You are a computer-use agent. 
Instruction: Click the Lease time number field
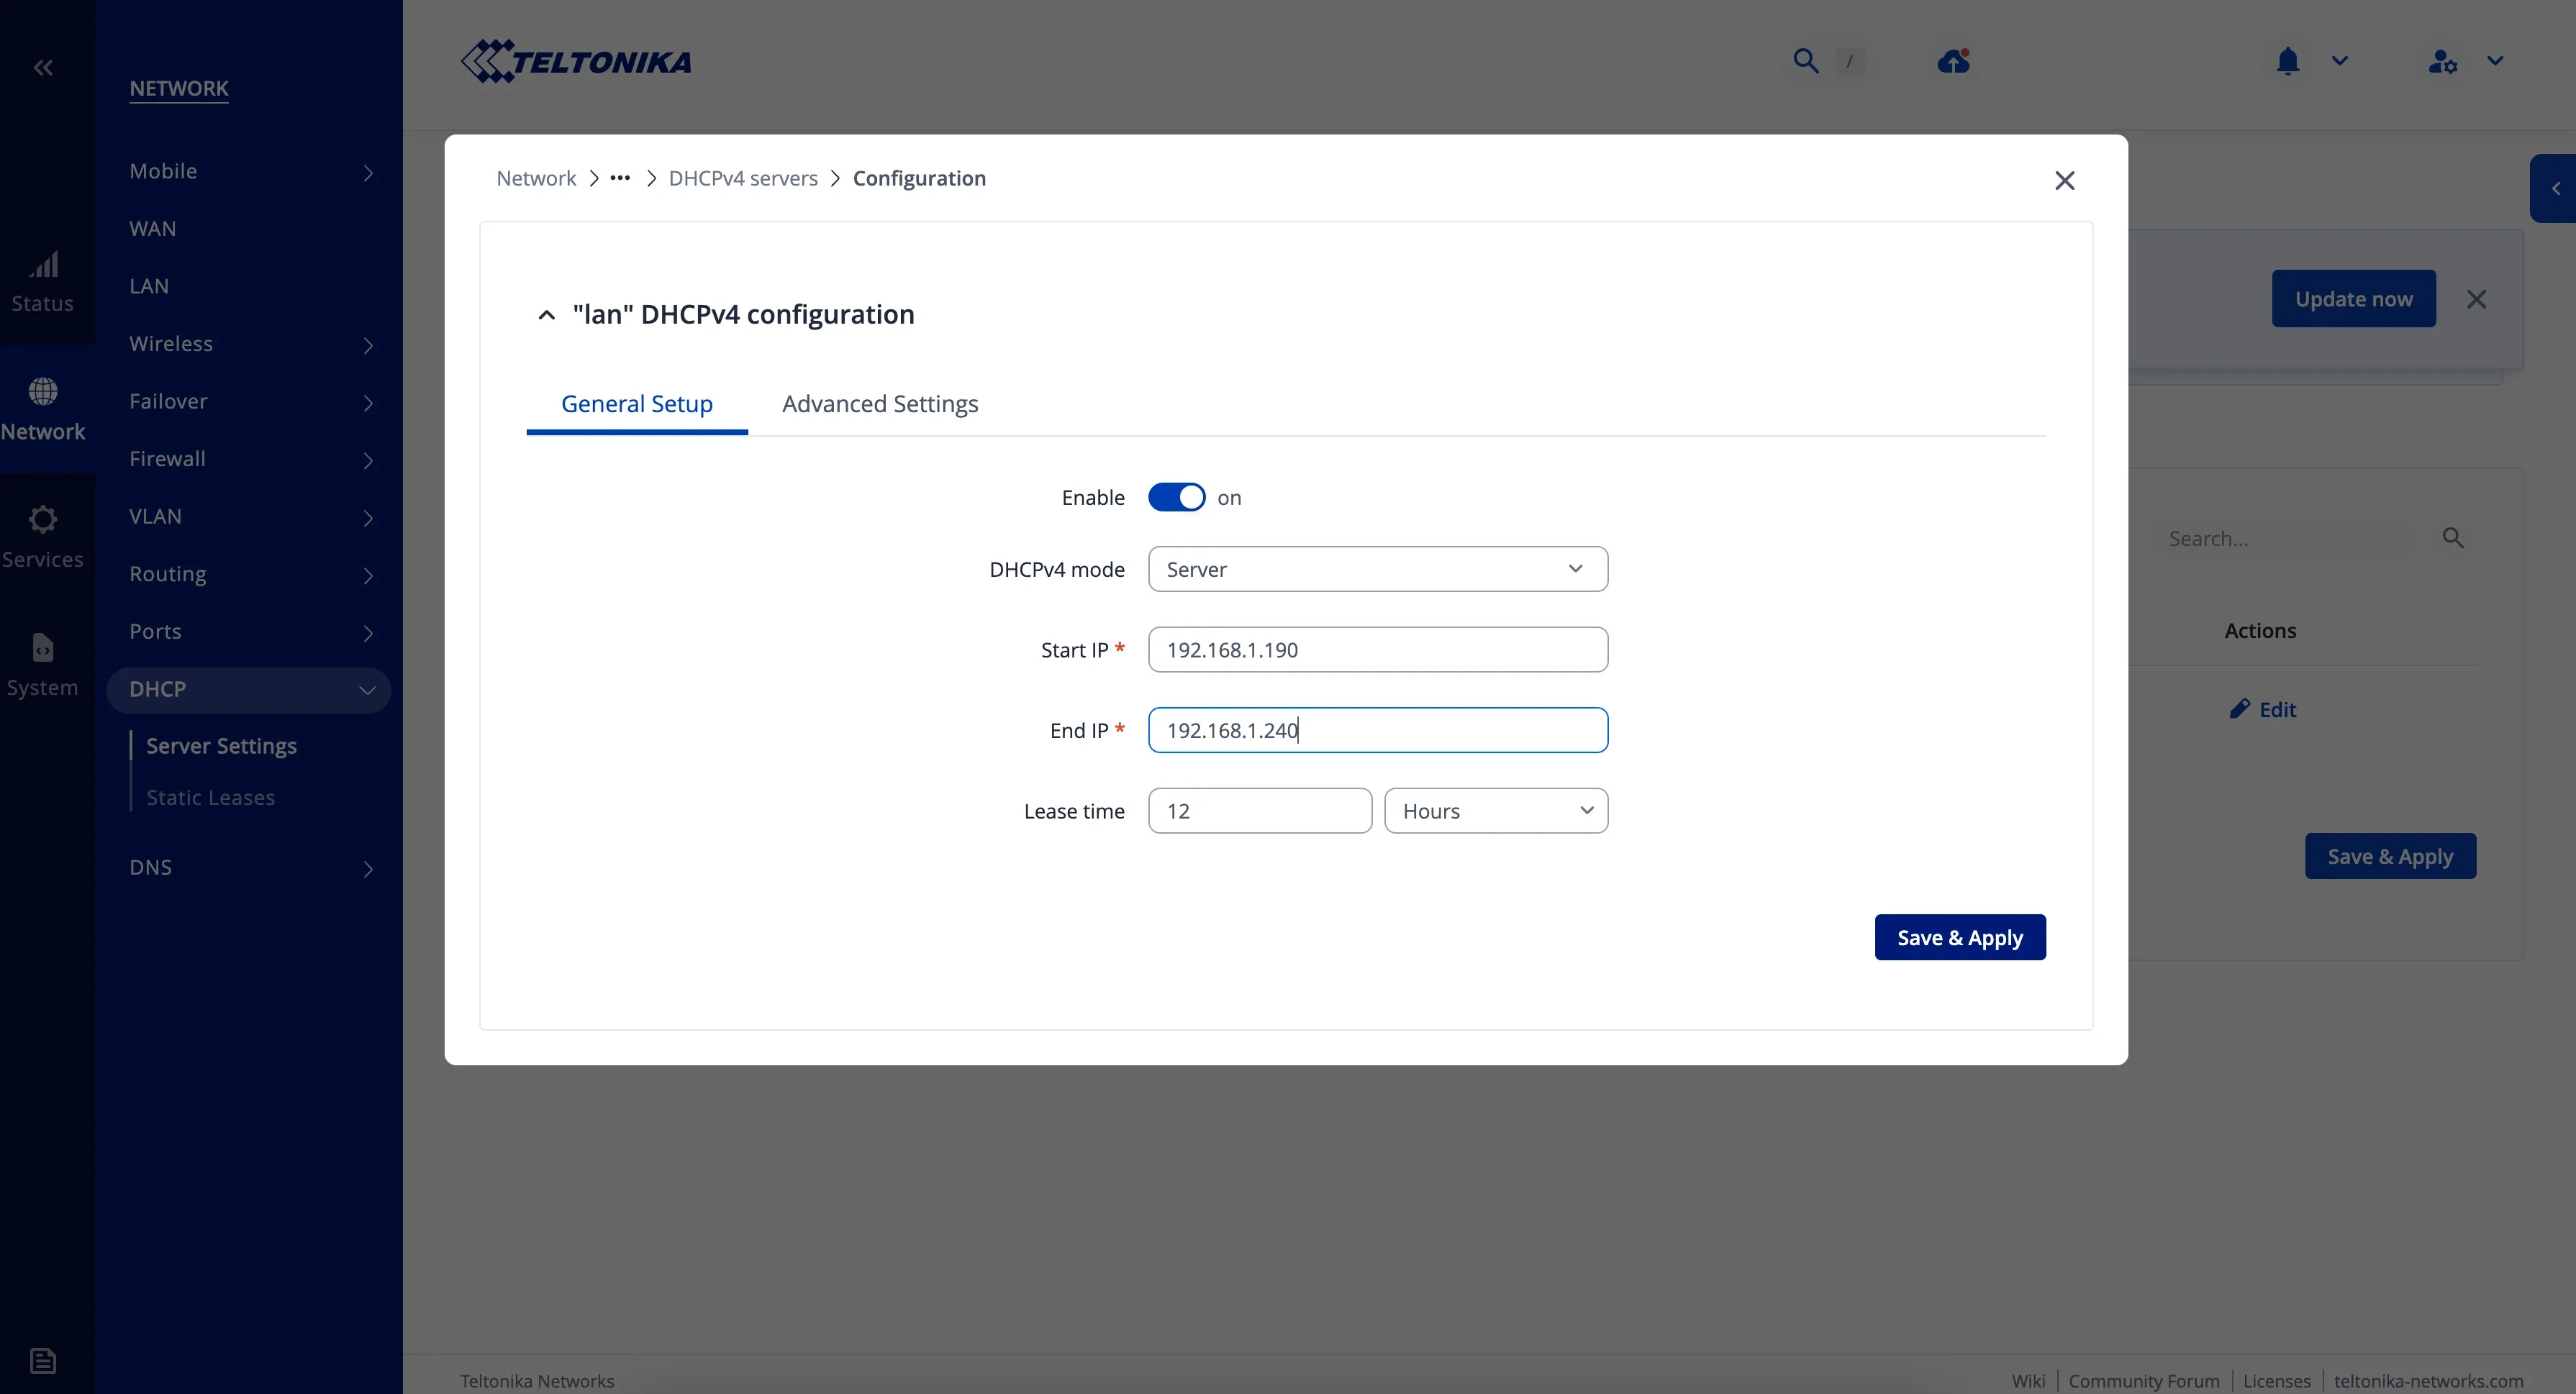tap(1260, 811)
